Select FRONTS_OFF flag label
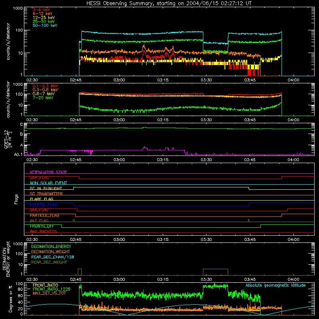The height and width of the screenshot is (319, 319). (42, 226)
